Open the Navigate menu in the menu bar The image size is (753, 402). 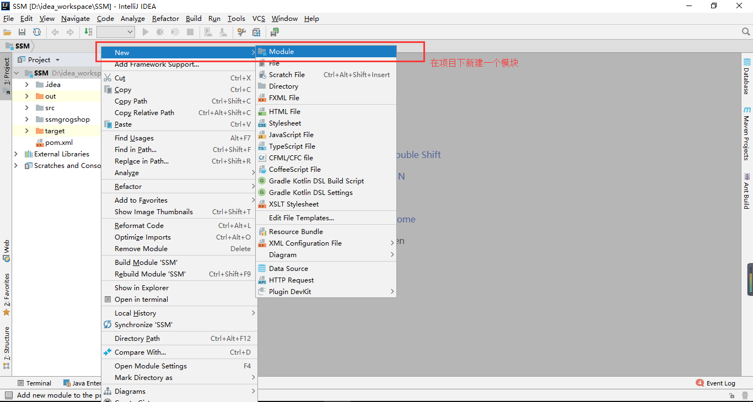[x=76, y=19]
